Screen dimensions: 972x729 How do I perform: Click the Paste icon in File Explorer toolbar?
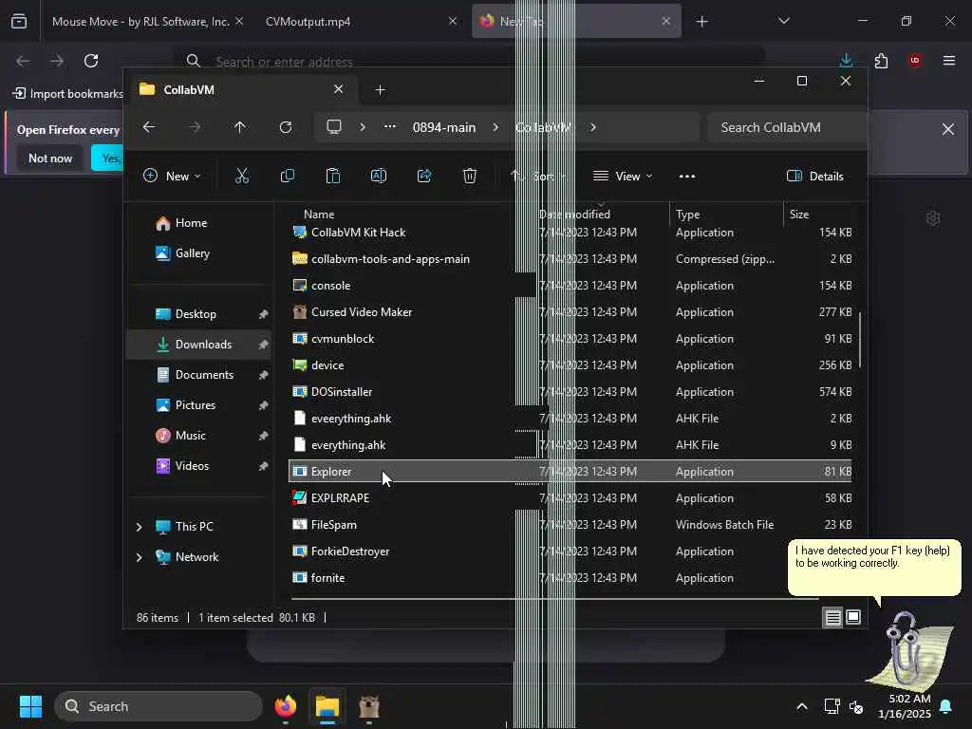click(333, 176)
